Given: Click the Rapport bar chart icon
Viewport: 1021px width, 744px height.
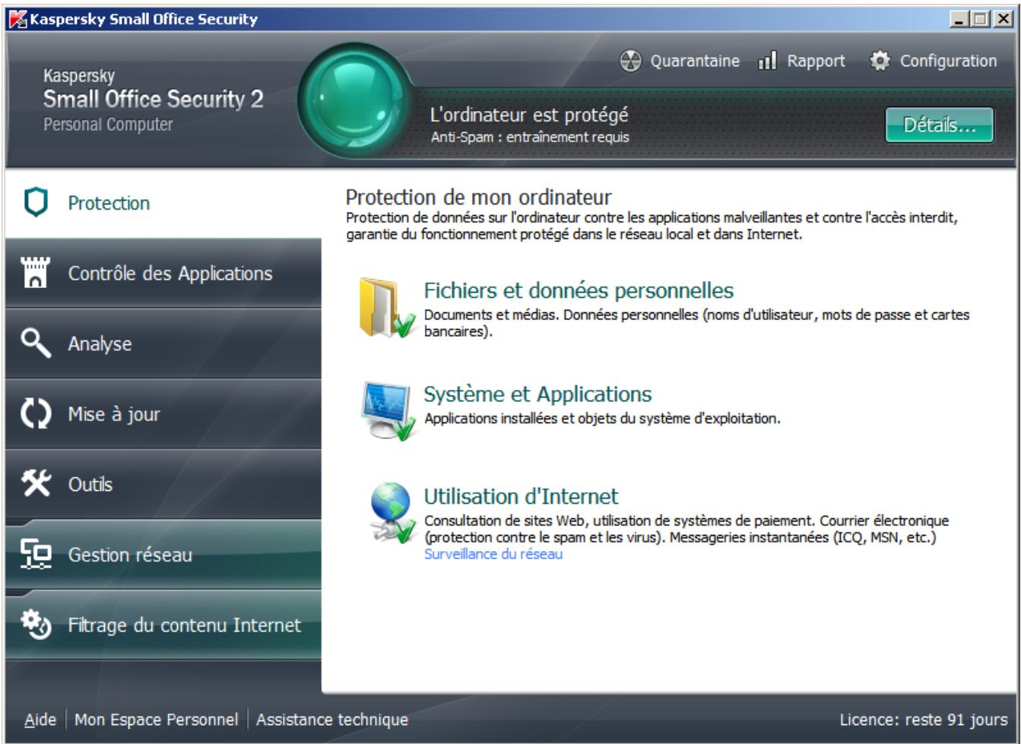Looking at the screenshot, I should click(x=767, y=62).
